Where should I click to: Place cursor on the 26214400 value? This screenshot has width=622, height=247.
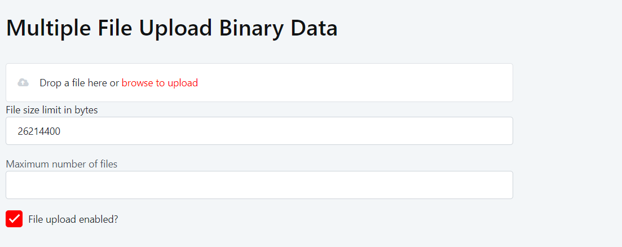click(x=39, y=131)
